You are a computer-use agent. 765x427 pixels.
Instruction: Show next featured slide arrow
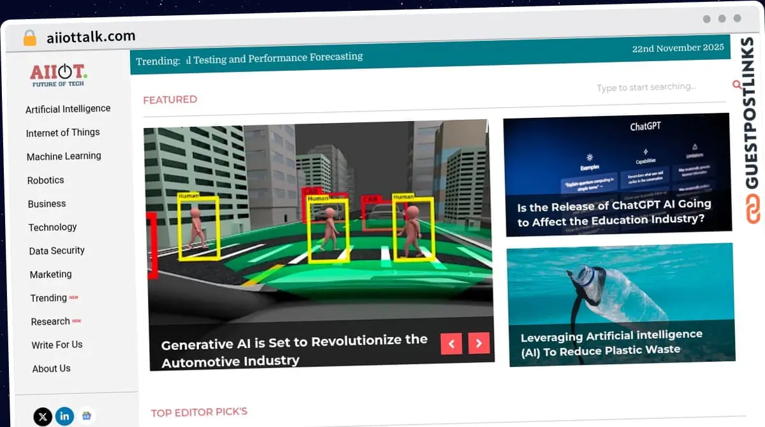479,343
